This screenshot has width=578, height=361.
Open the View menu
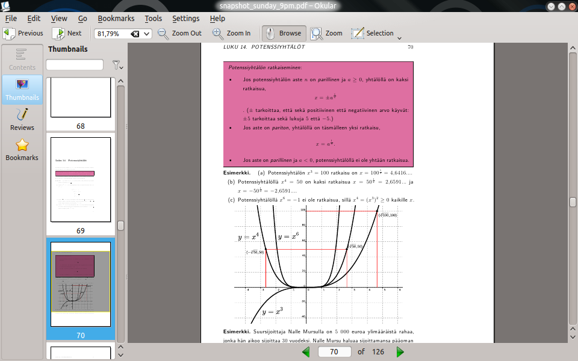point(59,19)
